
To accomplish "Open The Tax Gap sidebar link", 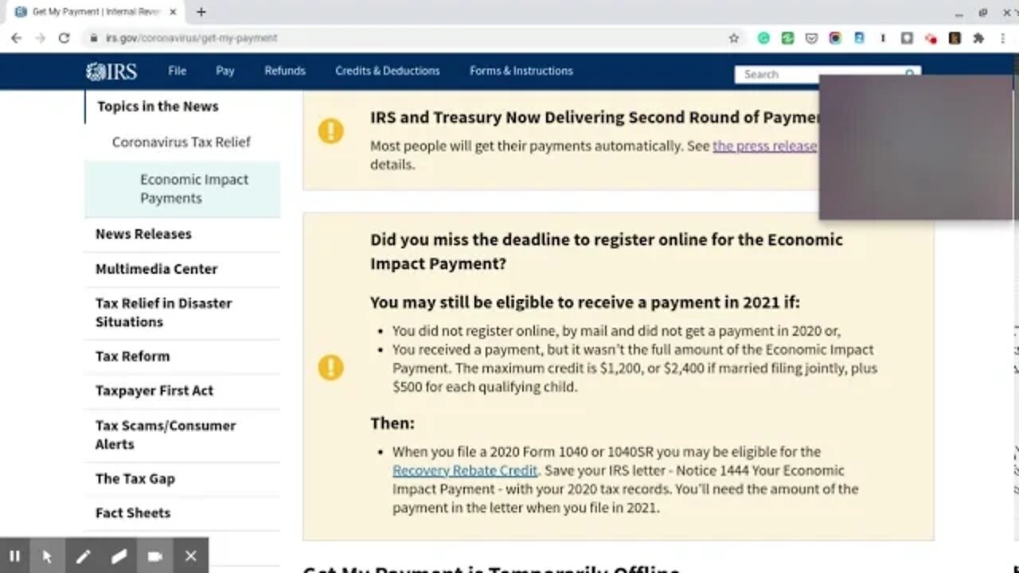I will point(135,479).
